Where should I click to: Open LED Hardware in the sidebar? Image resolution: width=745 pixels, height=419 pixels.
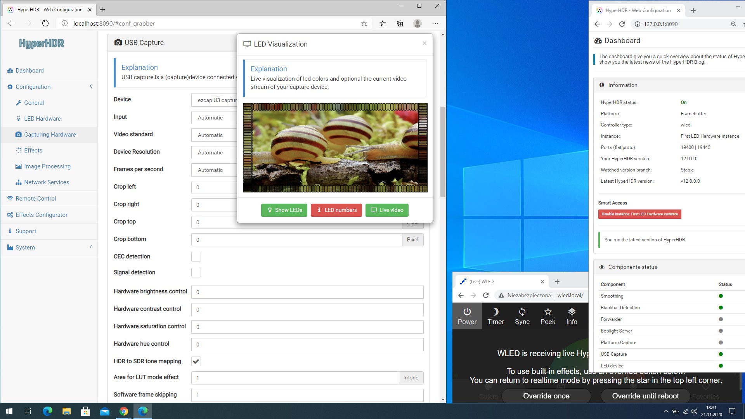coord(42,119)
